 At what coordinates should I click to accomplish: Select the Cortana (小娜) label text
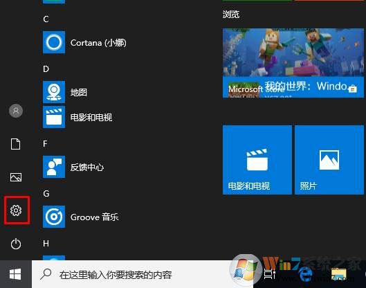[x=98, y=43]
